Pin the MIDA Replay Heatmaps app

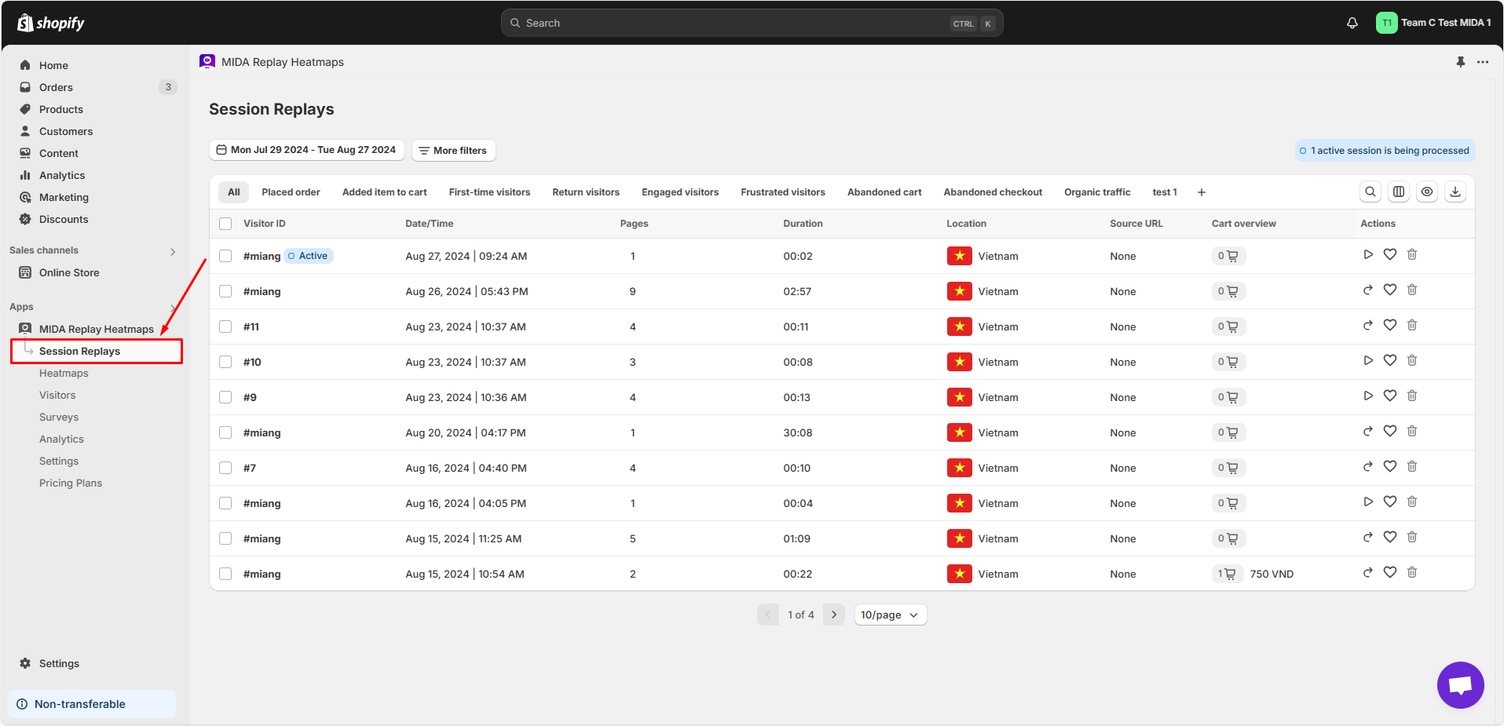[x=1460, y=62]
